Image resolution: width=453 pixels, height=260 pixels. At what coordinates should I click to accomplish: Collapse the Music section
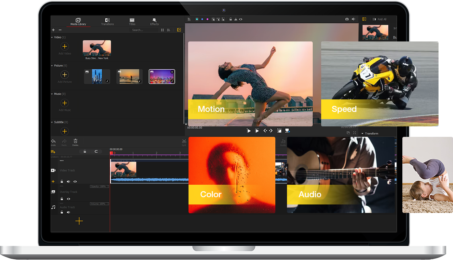(x=52, y=94)
